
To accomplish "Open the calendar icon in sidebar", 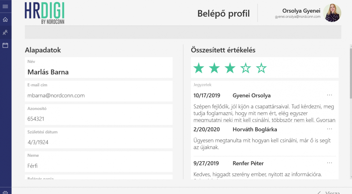I will [5, 45].
